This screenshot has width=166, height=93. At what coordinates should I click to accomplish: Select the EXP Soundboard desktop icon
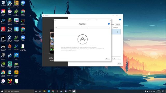click(x=16, y=13)
